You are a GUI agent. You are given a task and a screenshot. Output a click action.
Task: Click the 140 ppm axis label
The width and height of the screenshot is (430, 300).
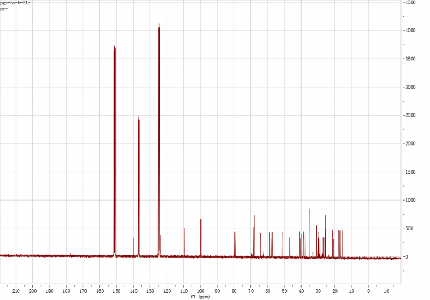(133, 291)
